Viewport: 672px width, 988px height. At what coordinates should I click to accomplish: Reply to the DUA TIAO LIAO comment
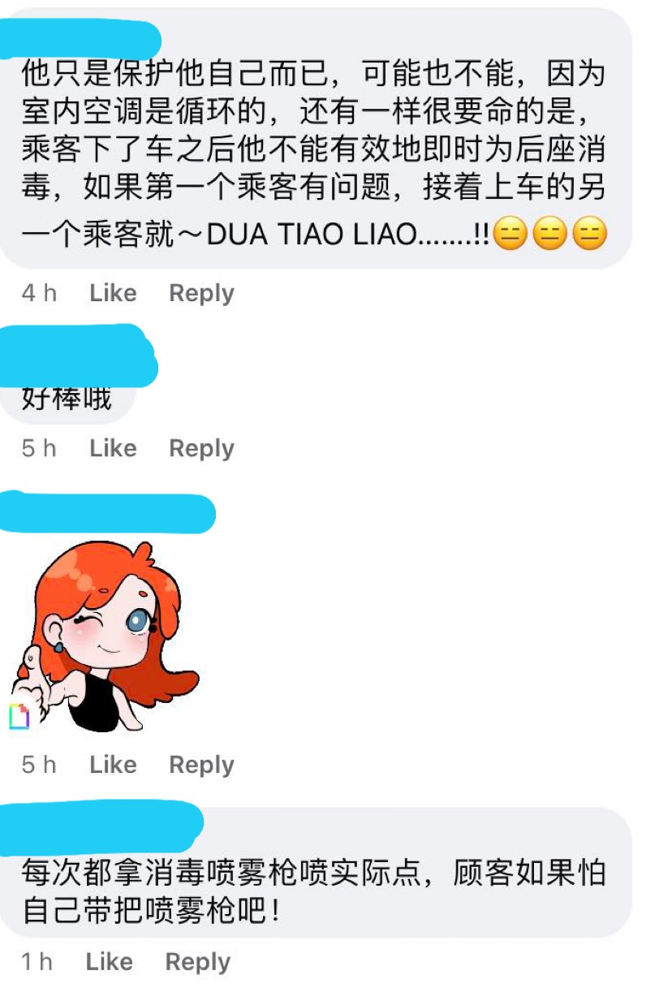tap(201, 293)
